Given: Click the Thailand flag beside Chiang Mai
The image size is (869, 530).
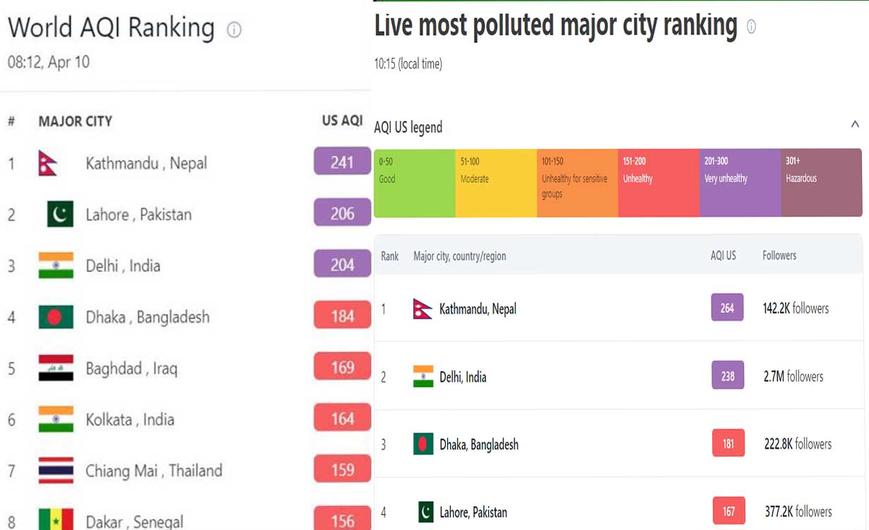Looking at the screenshot, I should [56, 471].
